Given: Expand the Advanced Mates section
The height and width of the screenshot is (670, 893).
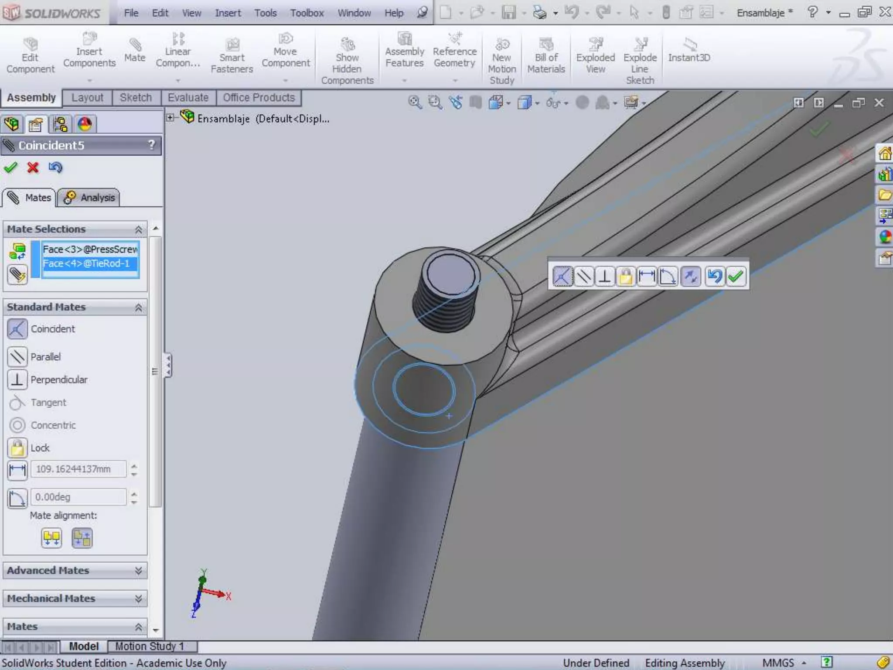Looking at the screenshot, I should coord(138,571).
